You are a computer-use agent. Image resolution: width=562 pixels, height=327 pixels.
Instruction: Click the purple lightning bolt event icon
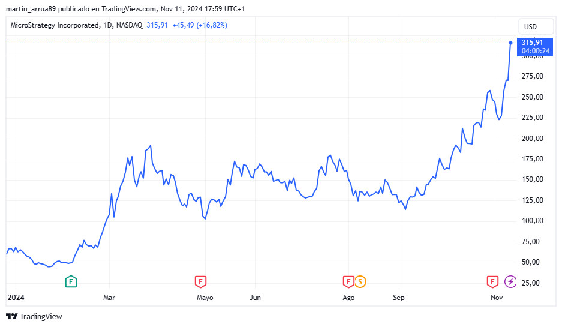[510, 281]
